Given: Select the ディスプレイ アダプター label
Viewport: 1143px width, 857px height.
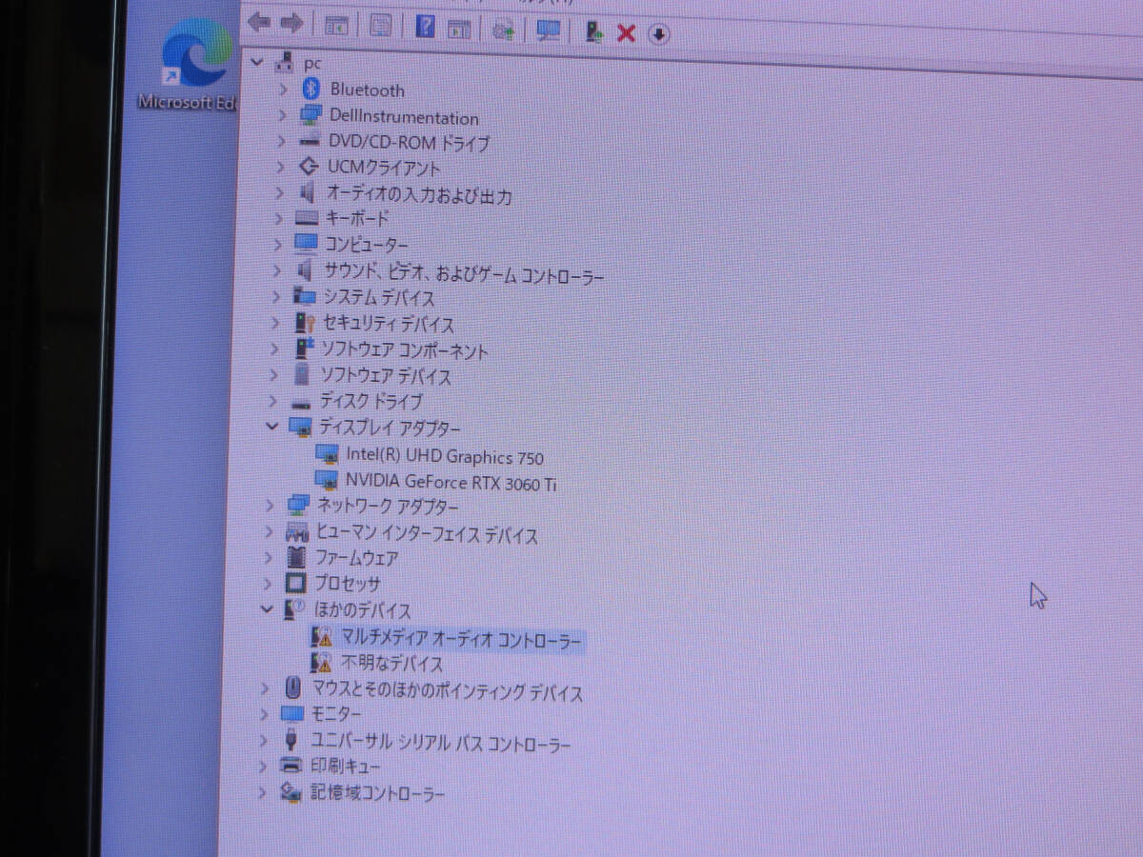Looking at the screenshot, I should click(x=390, y=428).
